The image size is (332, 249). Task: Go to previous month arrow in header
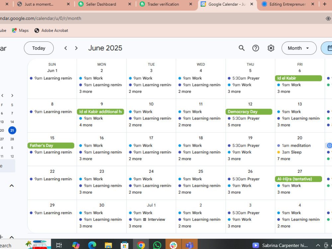[66, 48]
